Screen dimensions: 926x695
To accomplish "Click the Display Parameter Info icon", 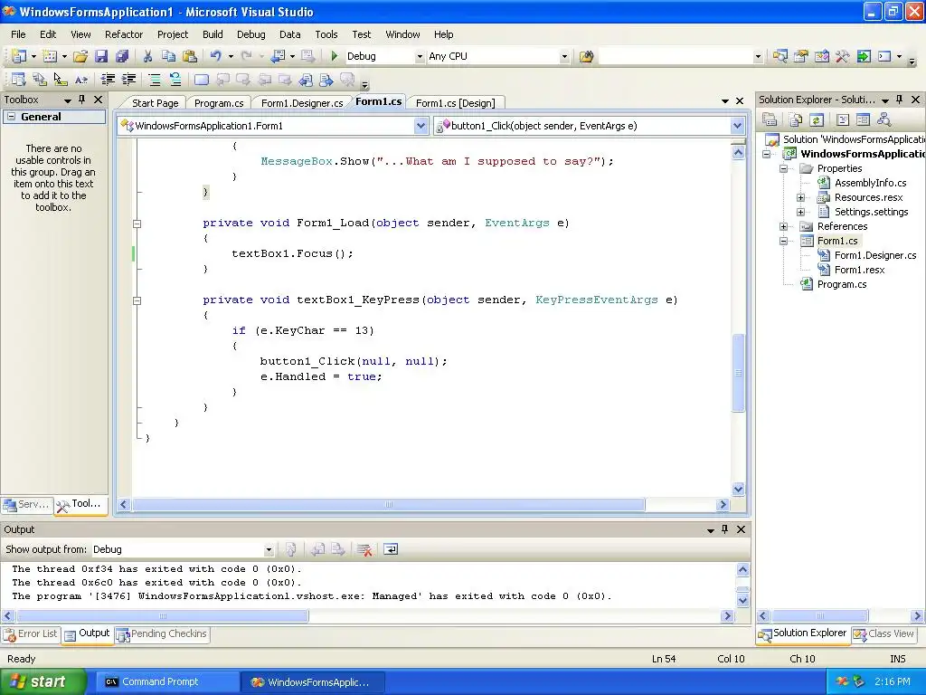I will point(40,80).
